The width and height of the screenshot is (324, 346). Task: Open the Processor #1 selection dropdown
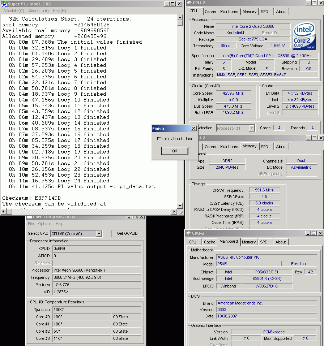[252, 128]
